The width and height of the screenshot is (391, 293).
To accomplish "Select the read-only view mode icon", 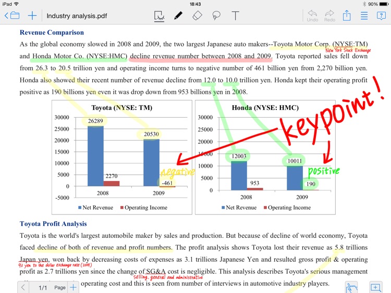I will pos(159,16).
